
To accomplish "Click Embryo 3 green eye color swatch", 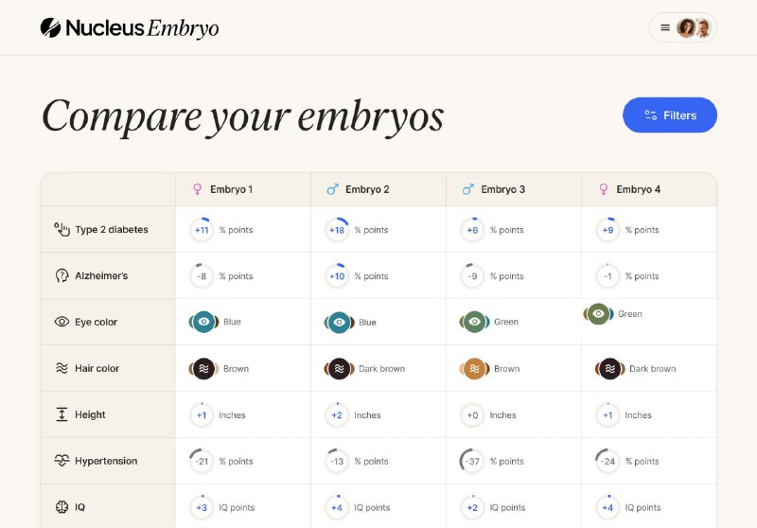I will tap(475, 322).
